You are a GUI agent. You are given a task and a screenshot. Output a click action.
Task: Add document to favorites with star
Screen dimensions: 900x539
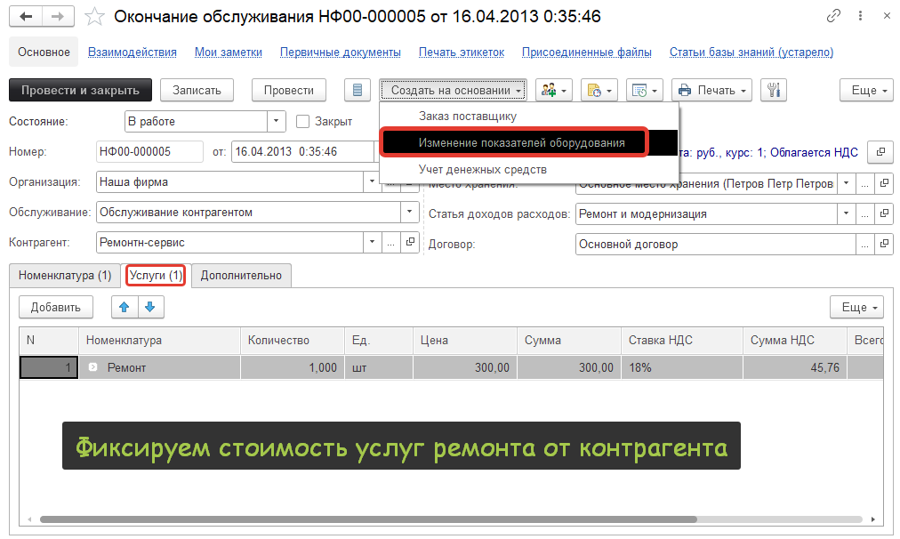coord(94,17)
